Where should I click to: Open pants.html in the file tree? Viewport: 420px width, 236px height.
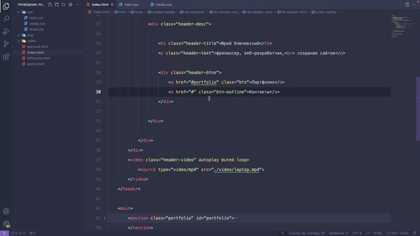(35, 64)
